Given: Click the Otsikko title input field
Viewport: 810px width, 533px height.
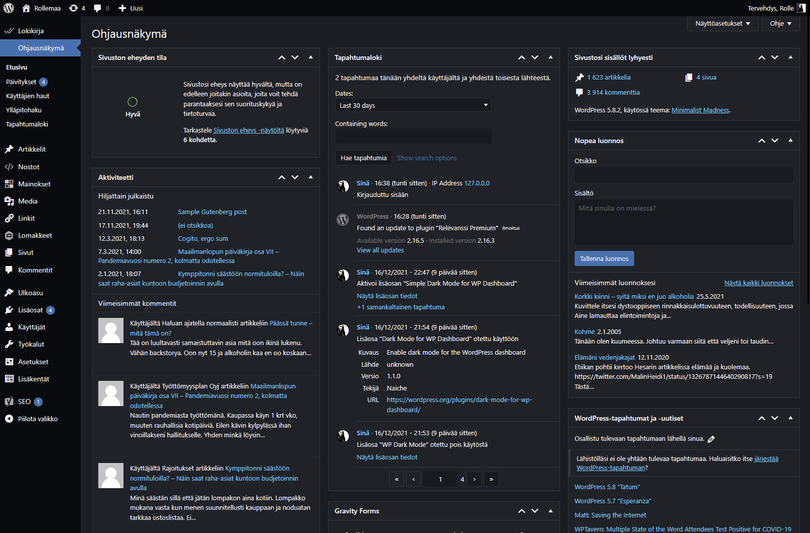Looking at the screenshot, I should point(683,175).
